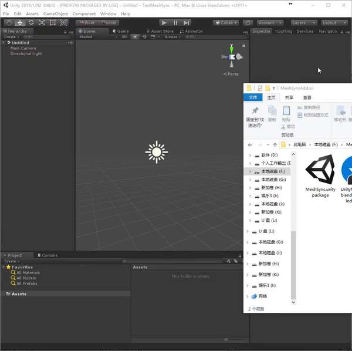Viewport: 352px width, 351px height.
Task: Open the cloud Services button beside Collab
Action: [x=248, y=23]
